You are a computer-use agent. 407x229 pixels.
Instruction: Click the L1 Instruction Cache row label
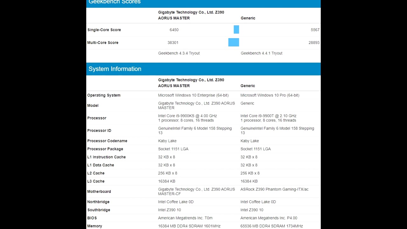(x=107, y=157)
